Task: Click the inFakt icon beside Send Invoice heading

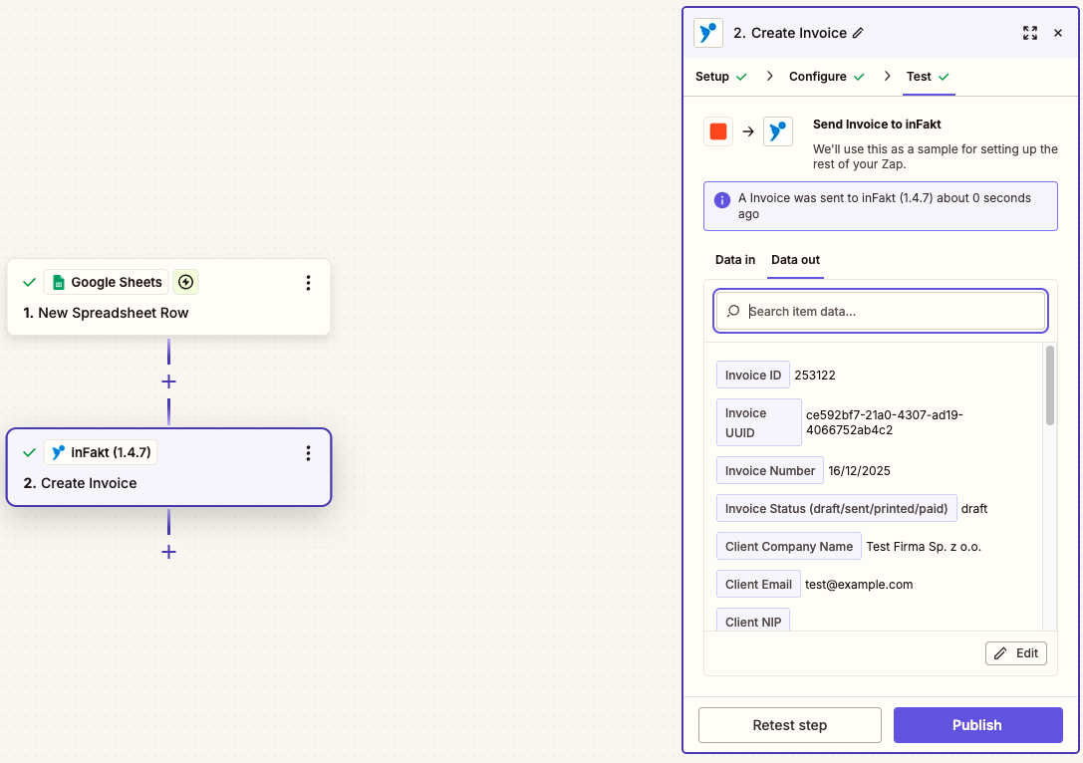Action: coord(778,131)
